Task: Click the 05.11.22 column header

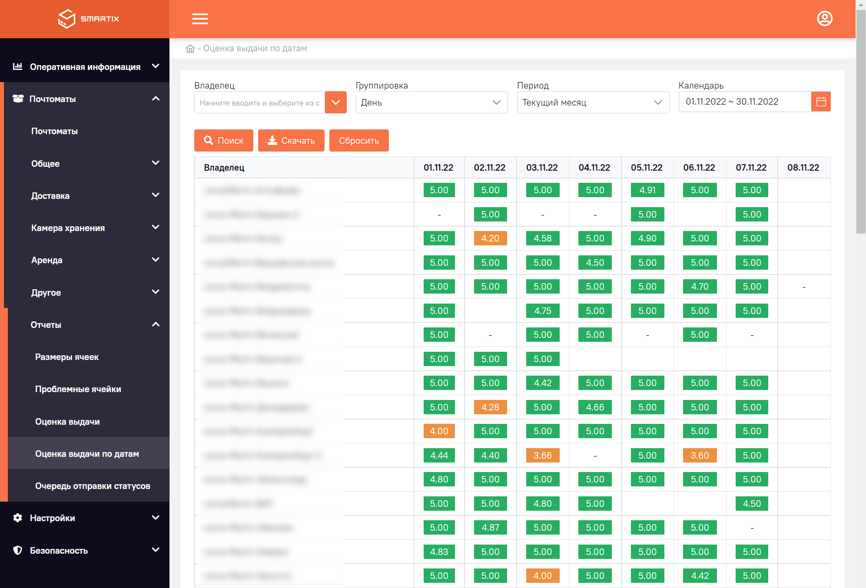Action: pyautogui.click(x=647, y=168)
